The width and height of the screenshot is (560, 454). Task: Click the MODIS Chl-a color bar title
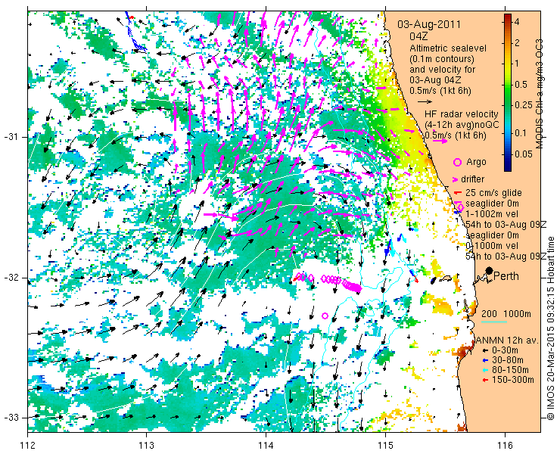(540, 94)
